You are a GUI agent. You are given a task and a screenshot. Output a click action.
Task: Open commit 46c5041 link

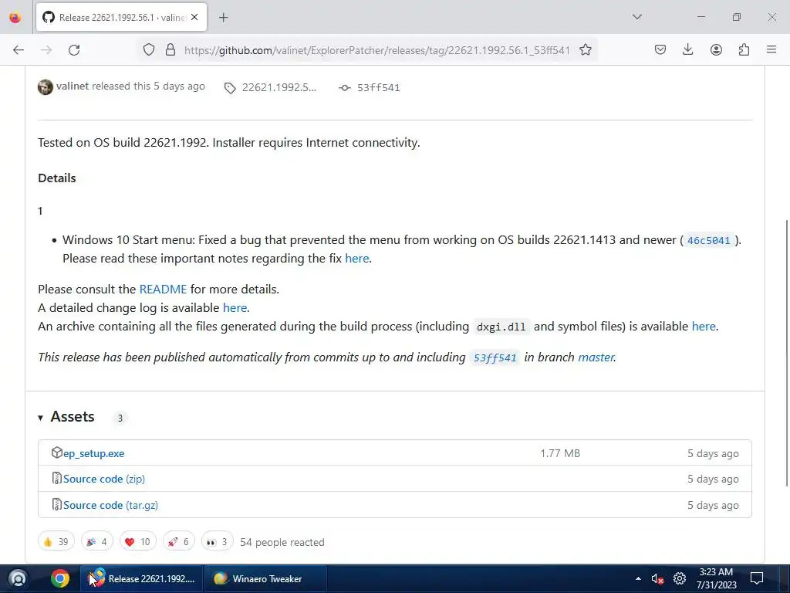pos(708,241)
